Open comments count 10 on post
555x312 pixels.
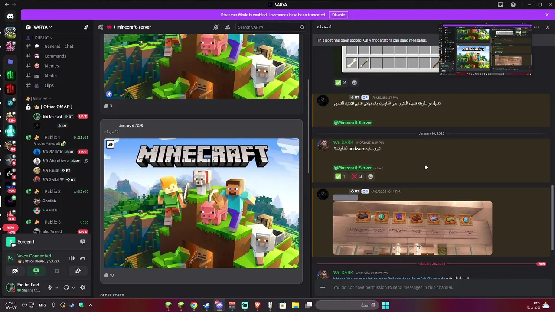click(x=109, y=275)
